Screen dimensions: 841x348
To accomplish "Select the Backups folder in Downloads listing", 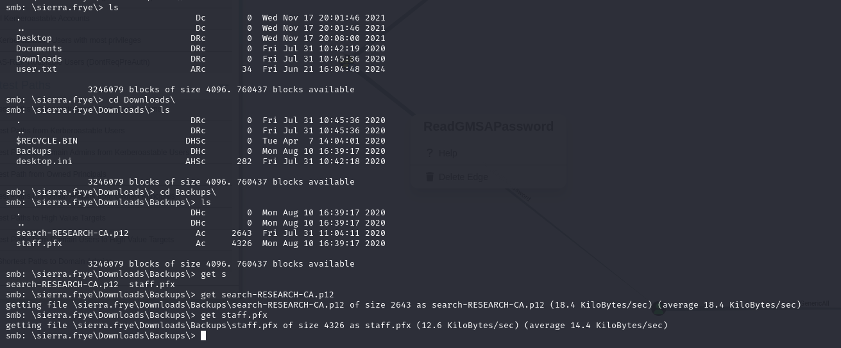I will pyautogui.click(x=34, y=151).
